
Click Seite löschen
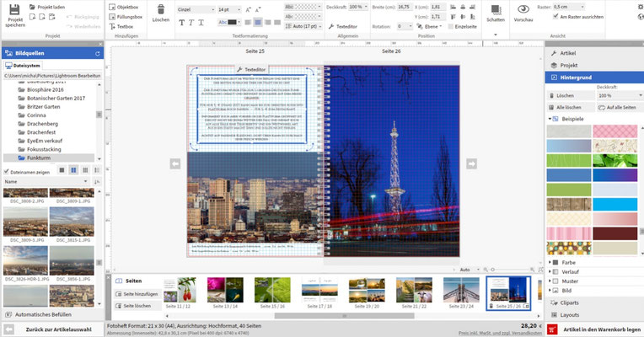(133, 306)
